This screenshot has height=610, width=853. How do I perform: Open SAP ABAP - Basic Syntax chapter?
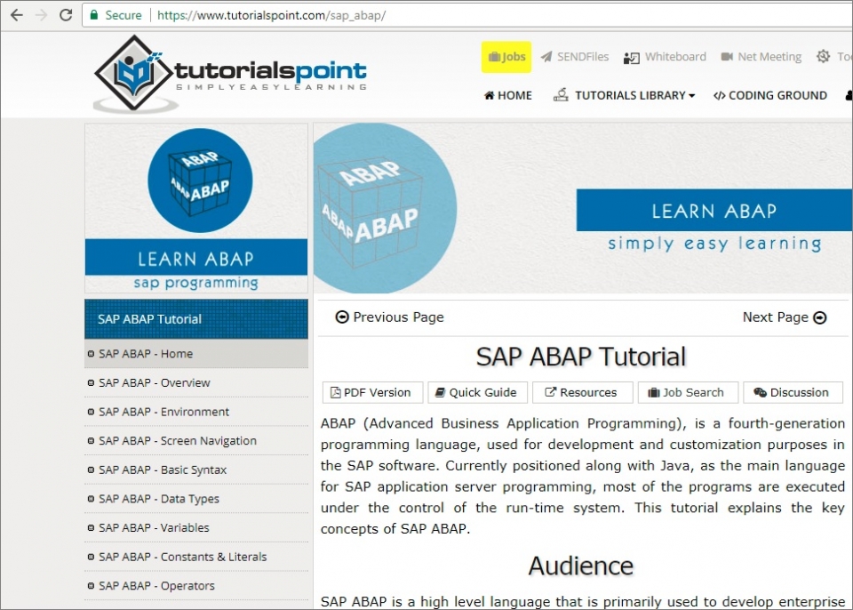(196, 470)
